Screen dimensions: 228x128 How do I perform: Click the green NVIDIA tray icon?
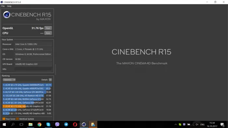[180, 124]
